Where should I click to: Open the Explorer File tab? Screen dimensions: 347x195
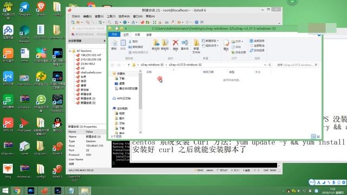(x=114, y=35)
